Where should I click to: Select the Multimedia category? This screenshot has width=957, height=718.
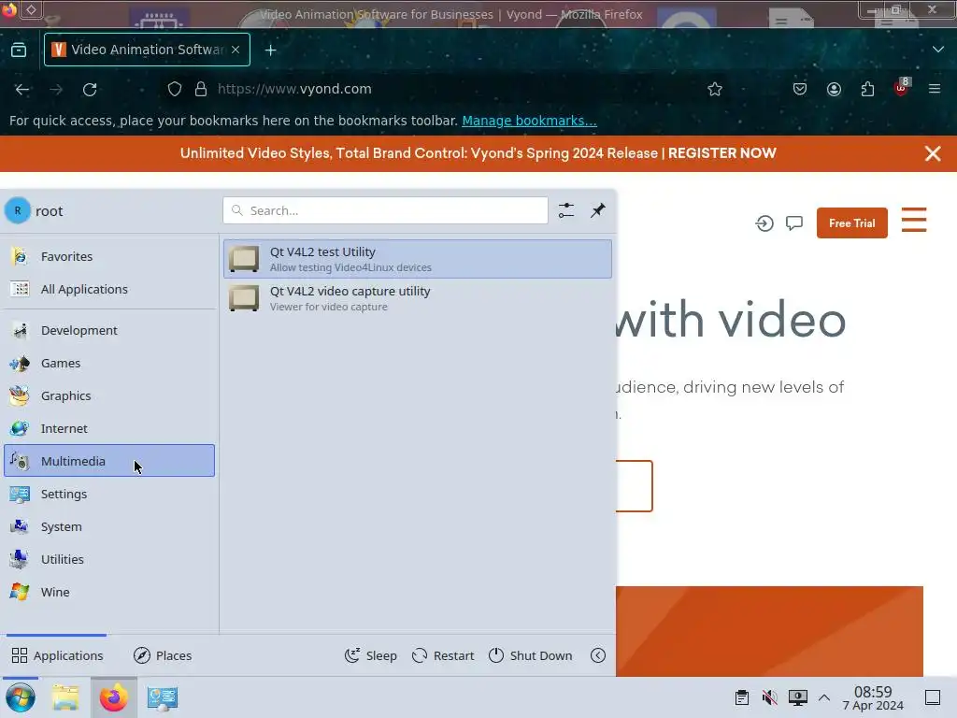click(109, 461)
